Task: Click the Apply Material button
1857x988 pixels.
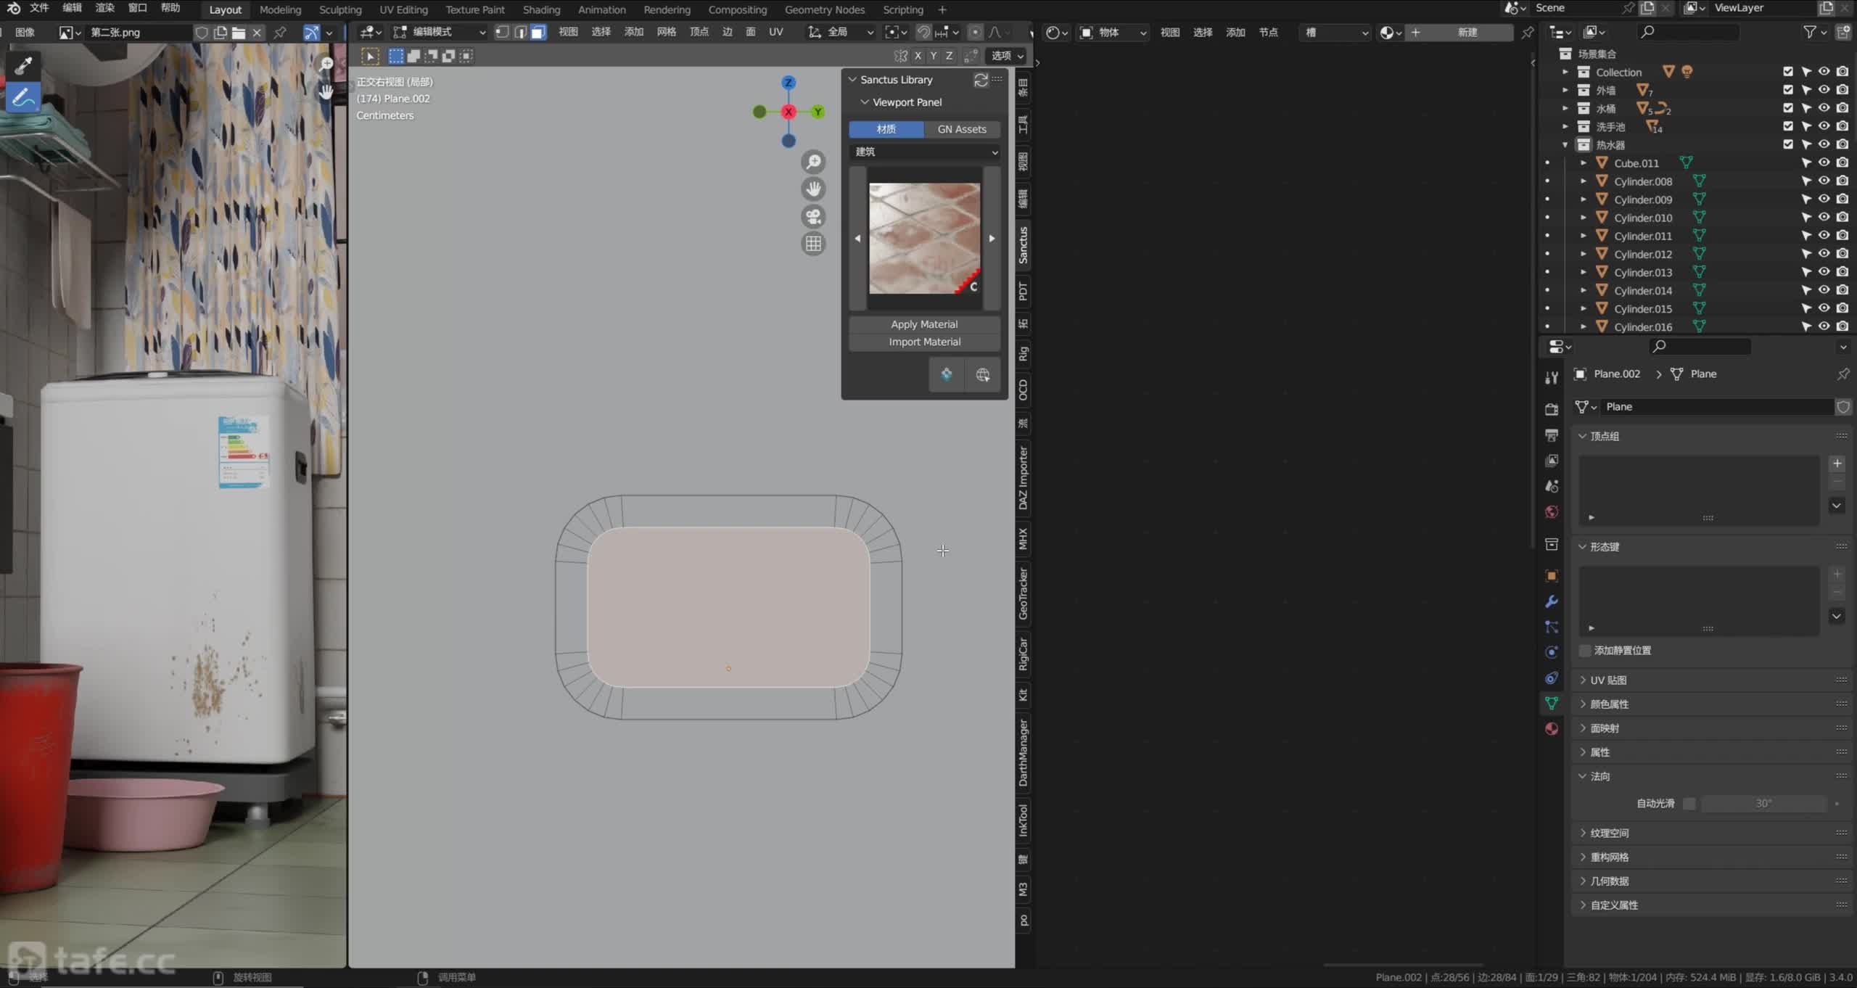Action: [924, 324]
